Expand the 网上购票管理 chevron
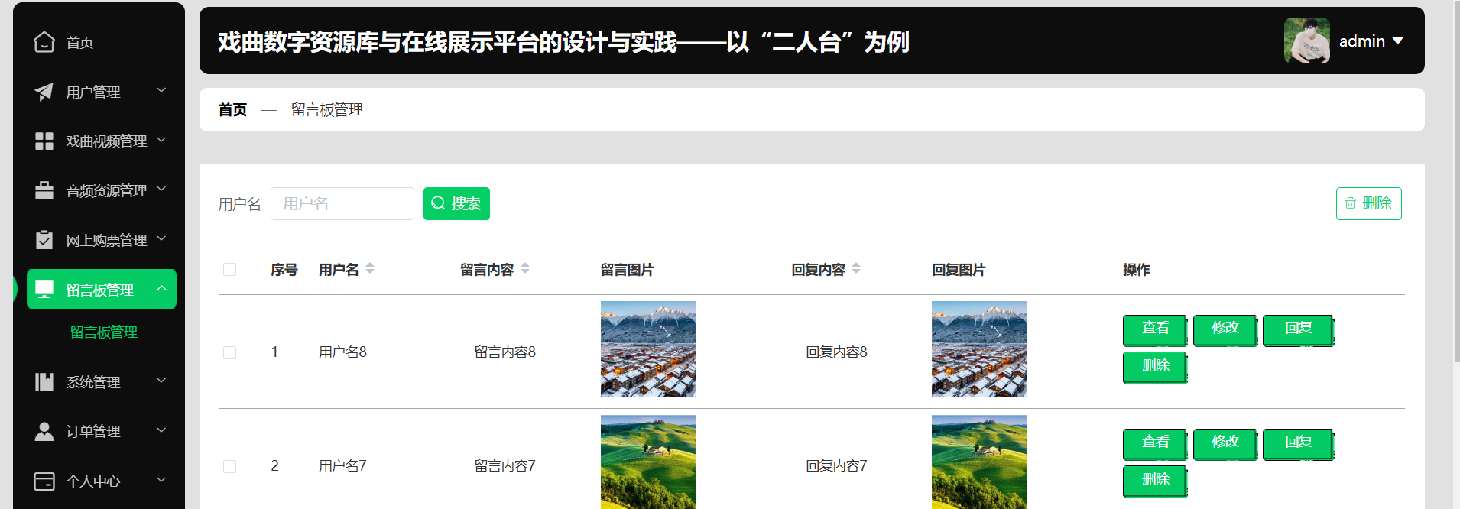The height and width of the screenshot is (509, 1460). (x=161, y=238)
